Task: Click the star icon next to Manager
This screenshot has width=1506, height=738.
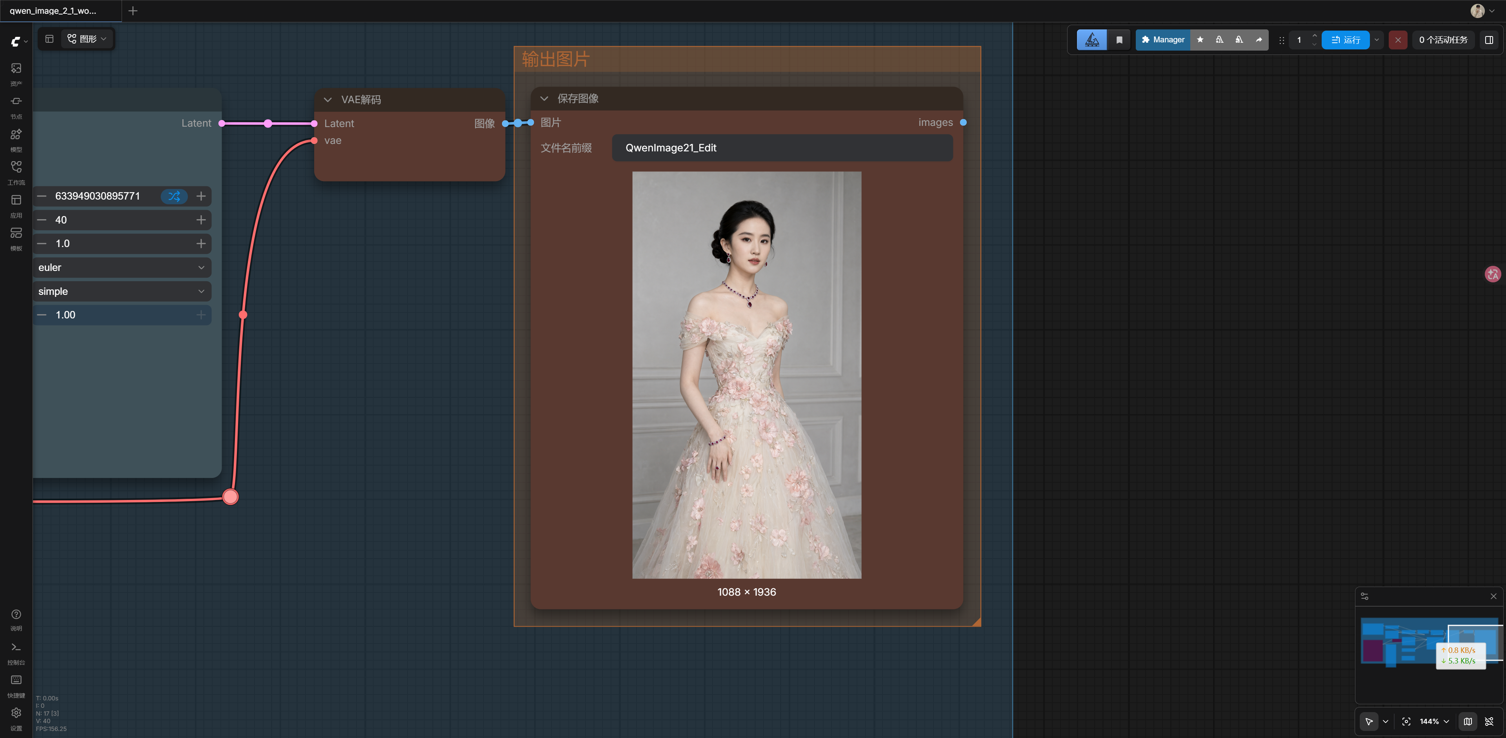Action: click(x=1200, y=40)
